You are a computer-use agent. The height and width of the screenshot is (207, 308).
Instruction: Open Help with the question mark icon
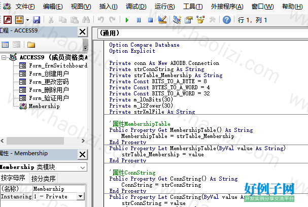(227, 20)
